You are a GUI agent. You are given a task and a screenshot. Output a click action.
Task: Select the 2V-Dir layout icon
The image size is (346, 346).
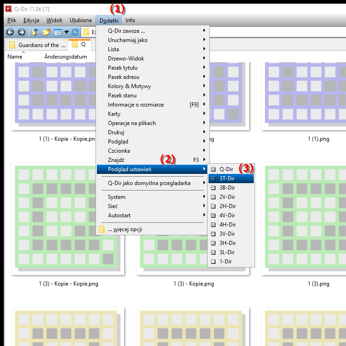pos(213,197)
